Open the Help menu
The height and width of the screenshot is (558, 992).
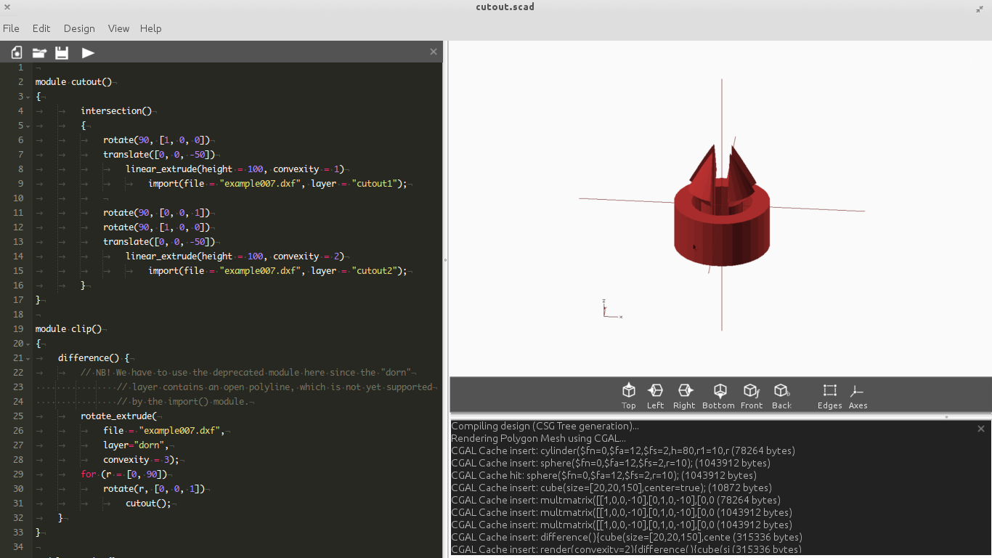(x=150, y=28)
